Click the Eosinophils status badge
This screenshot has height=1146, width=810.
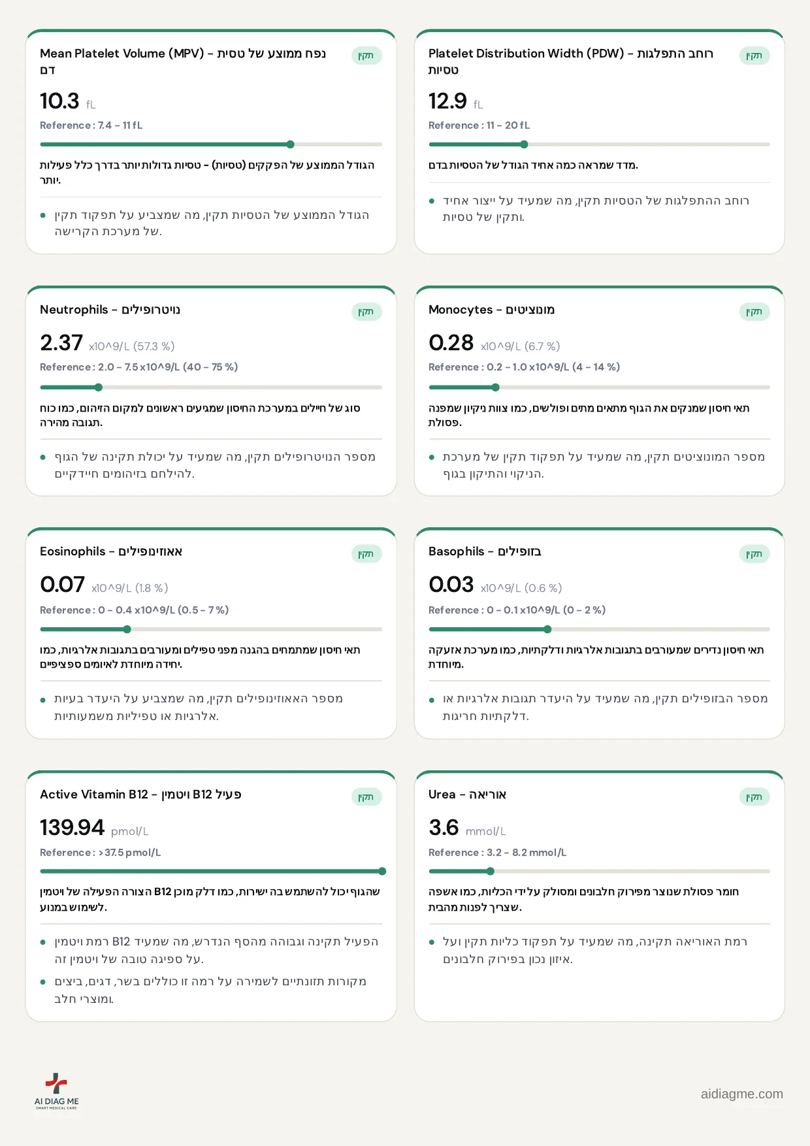(x=366, y=554)
